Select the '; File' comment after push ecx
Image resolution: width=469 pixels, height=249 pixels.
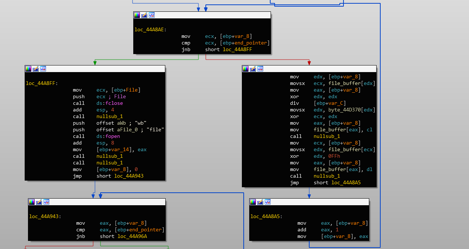pos(118,97)
